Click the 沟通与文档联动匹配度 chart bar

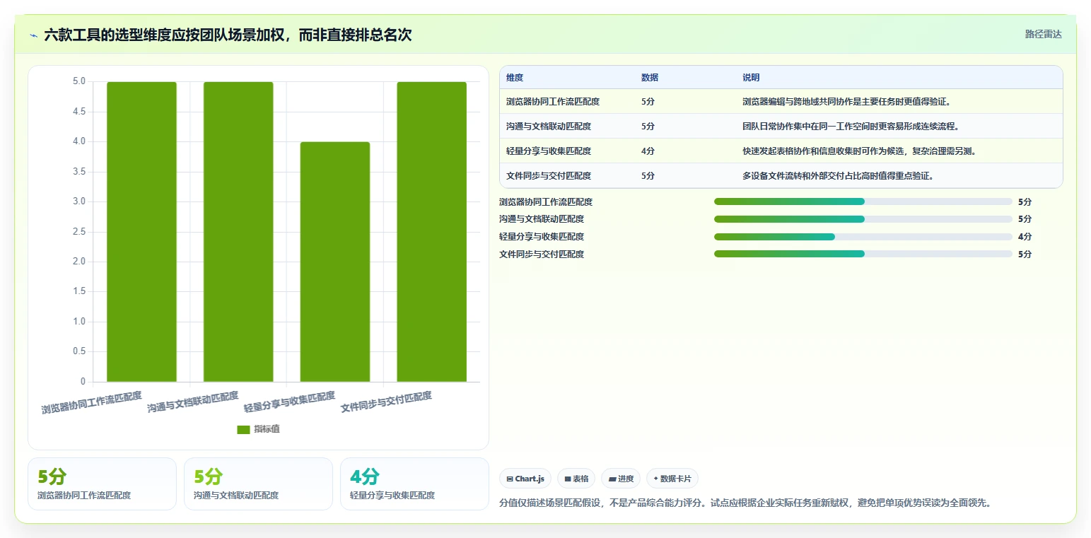(238, 232)
